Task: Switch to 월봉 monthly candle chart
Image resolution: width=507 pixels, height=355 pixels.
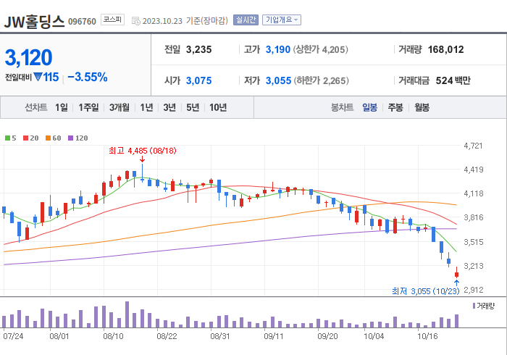Action: pos(422,107)
